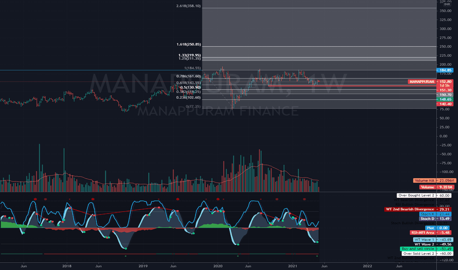Click the 151.30 red price label

[445, 90]
